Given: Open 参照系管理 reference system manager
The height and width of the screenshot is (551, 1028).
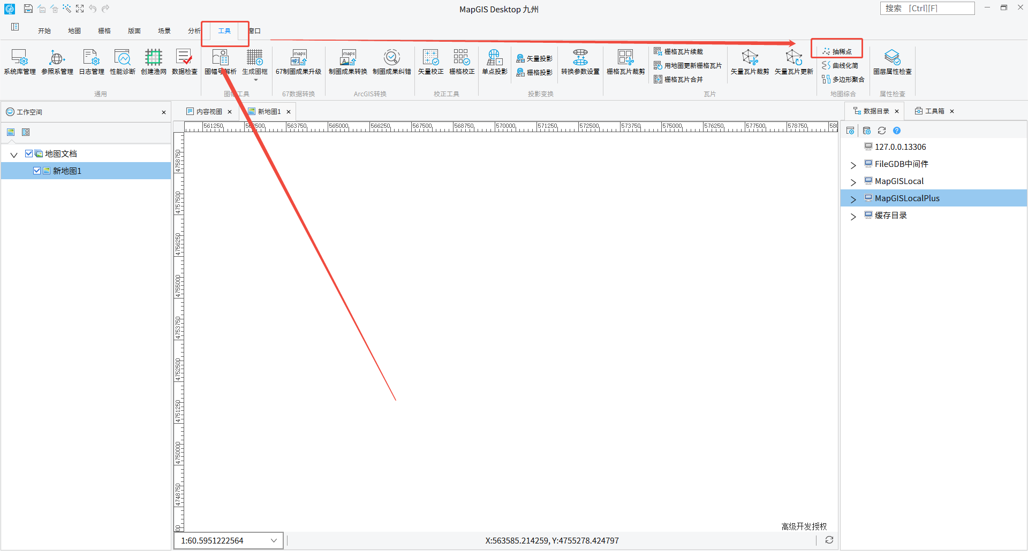Looking at the screenshot, I should [57, 62].
